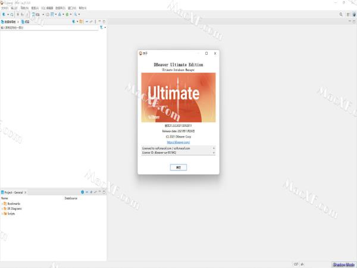Click the magnifier icon at top right
The width and height of the screenshot is (357, 268).
(x=341, y=14)
